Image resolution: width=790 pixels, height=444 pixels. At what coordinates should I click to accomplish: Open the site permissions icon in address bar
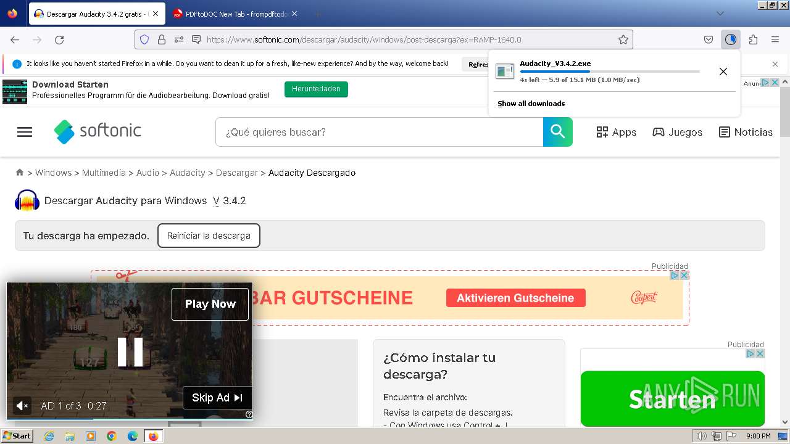179,39
